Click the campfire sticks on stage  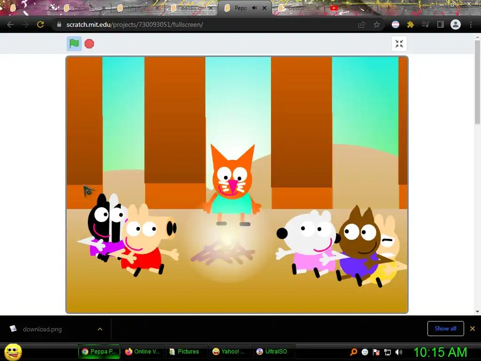(x=222, y=252)
